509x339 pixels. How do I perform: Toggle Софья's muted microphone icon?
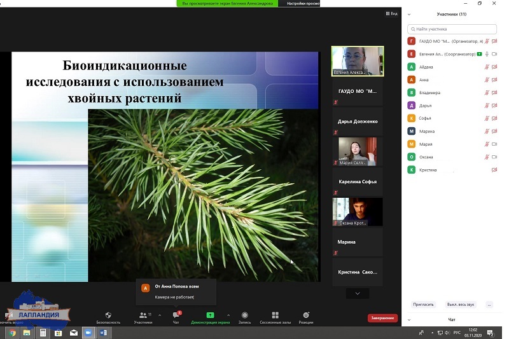(487, 118)
